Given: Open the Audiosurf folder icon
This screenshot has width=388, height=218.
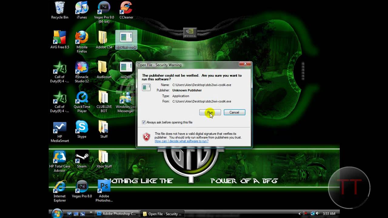Looking at the screenshot, I should coord(104,70).
